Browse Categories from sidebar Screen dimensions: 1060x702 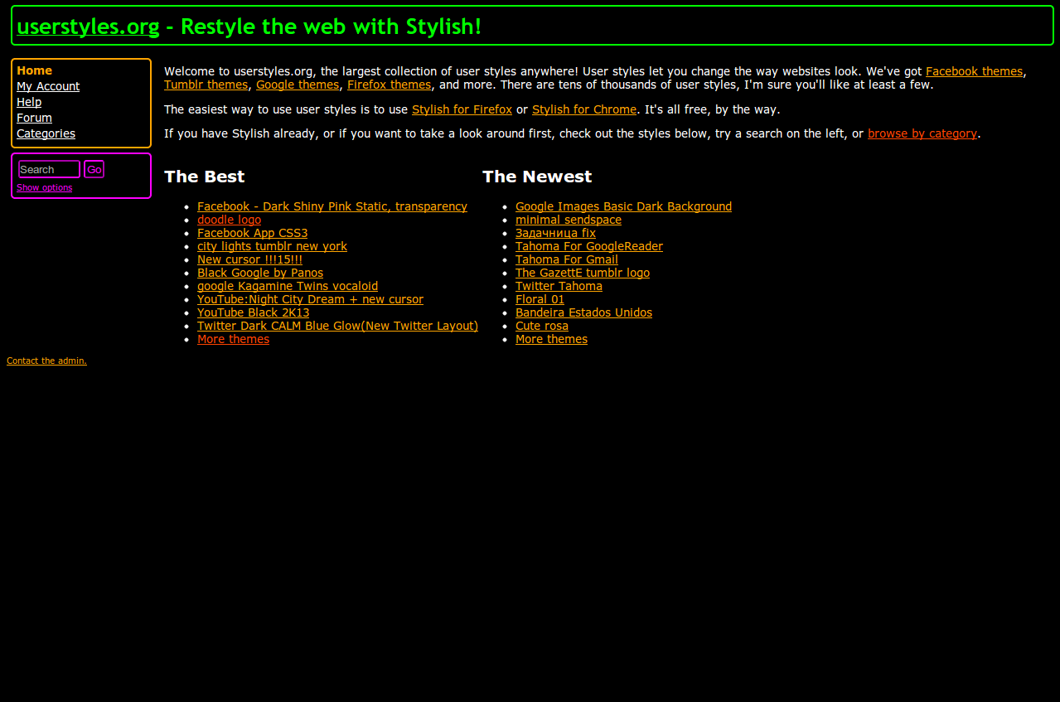point(46,133)
